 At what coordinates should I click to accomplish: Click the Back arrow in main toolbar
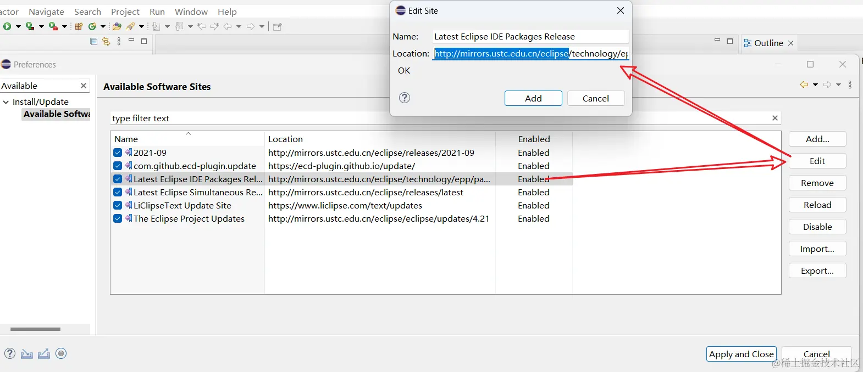[228, 26]
